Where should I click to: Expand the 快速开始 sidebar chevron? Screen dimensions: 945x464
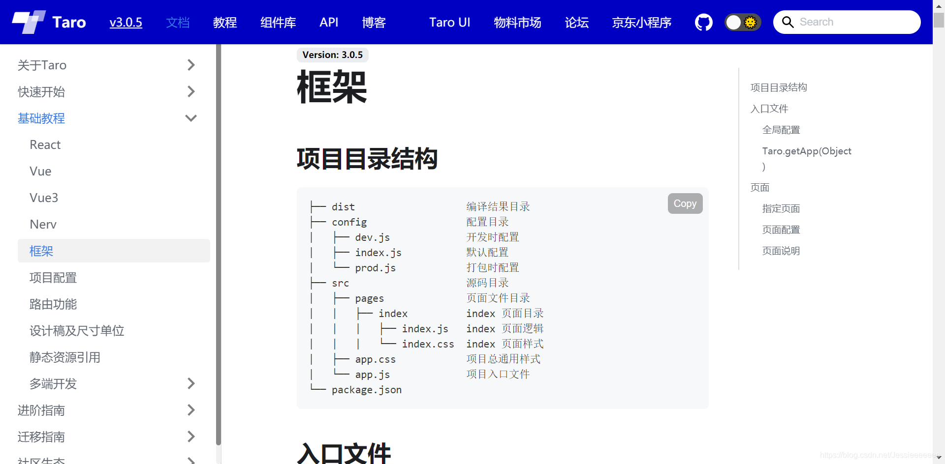coord(191,91)
